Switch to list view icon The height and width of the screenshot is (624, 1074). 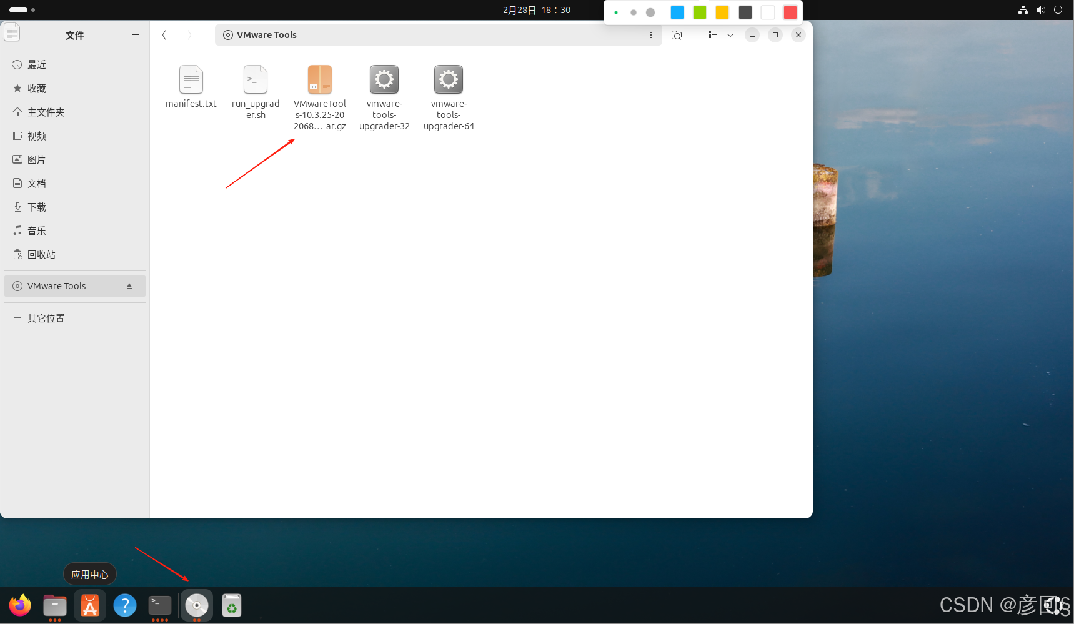click(712, 35)
